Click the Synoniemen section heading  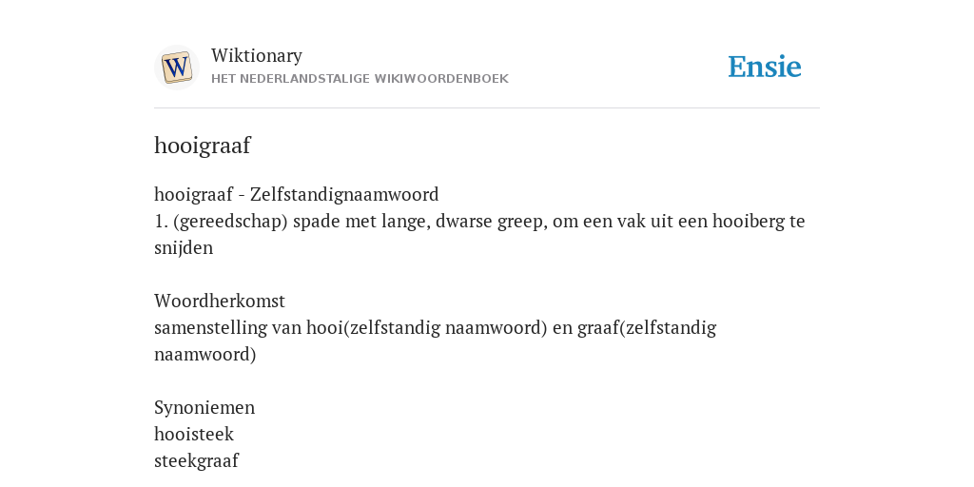pos(205,408)
